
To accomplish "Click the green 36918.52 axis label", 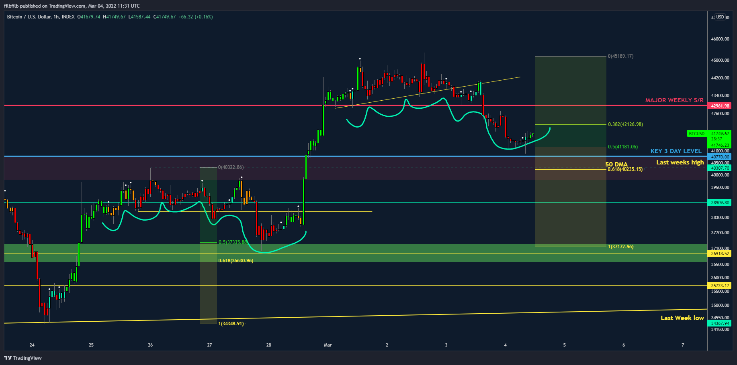I will (x=720, y=253).
